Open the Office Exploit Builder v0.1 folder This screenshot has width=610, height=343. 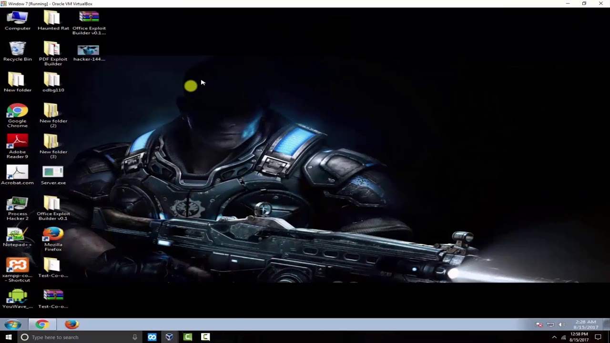tap(53, 209)
